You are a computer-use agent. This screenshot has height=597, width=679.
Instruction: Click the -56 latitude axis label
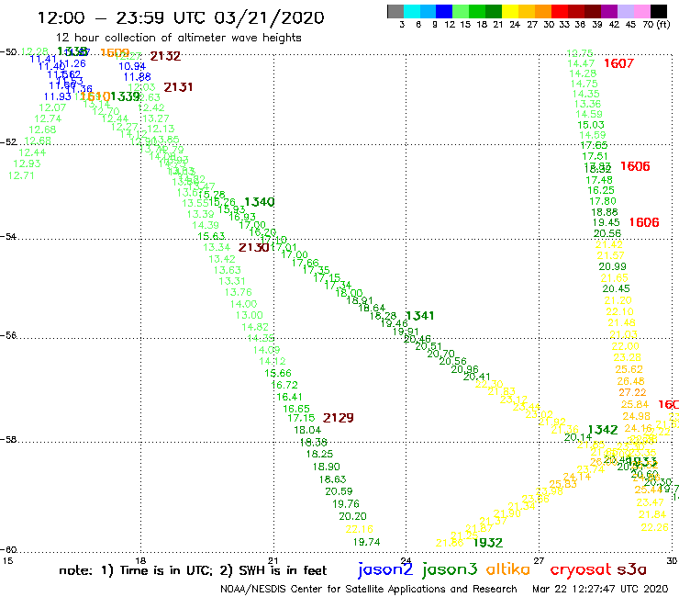click(x=8, y=335)
